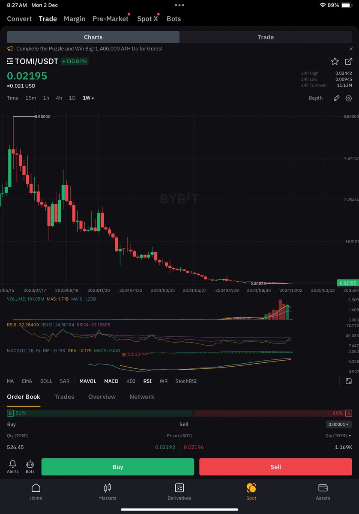This screenshot has height=514, width=359.
Task: Open Alerts bell icon
Action: [x=13, y=466]
